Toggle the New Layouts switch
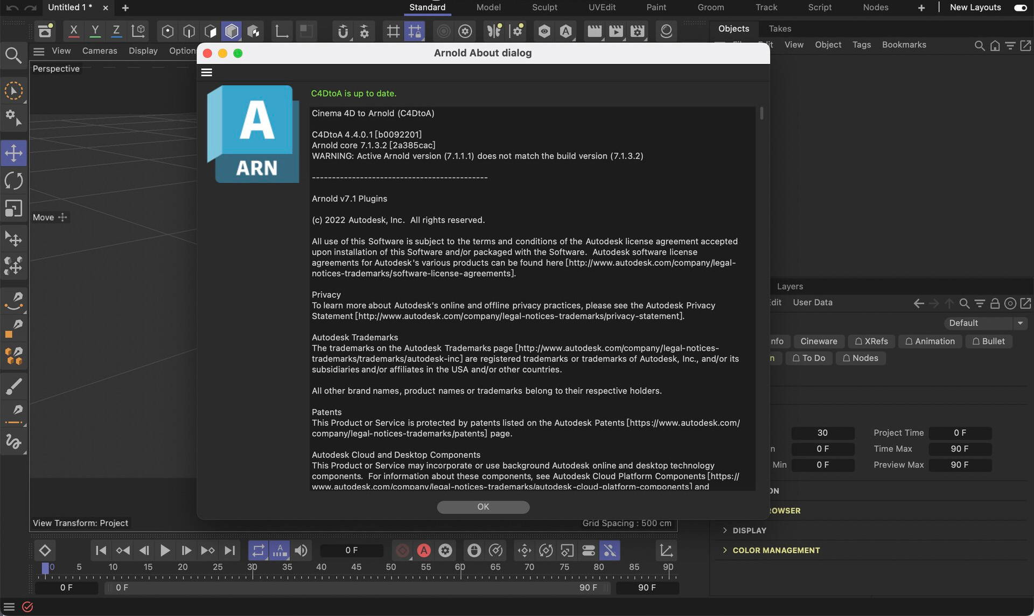 tap(1020, 8)
